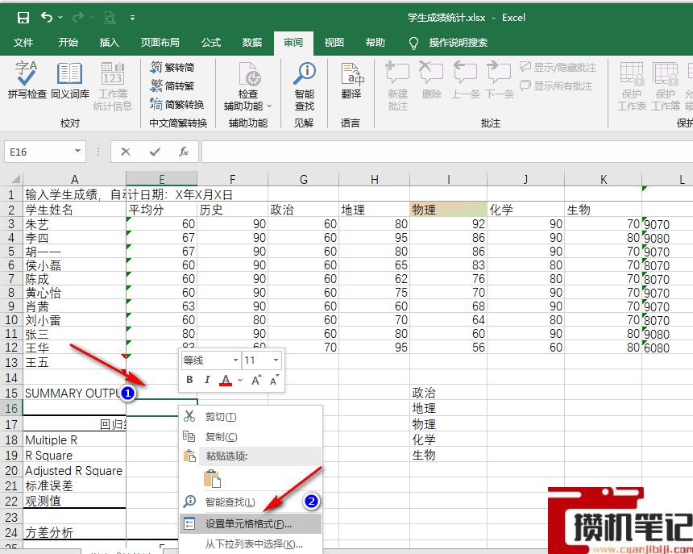Click the paste option clipboard icon

[x=212, y=478]
